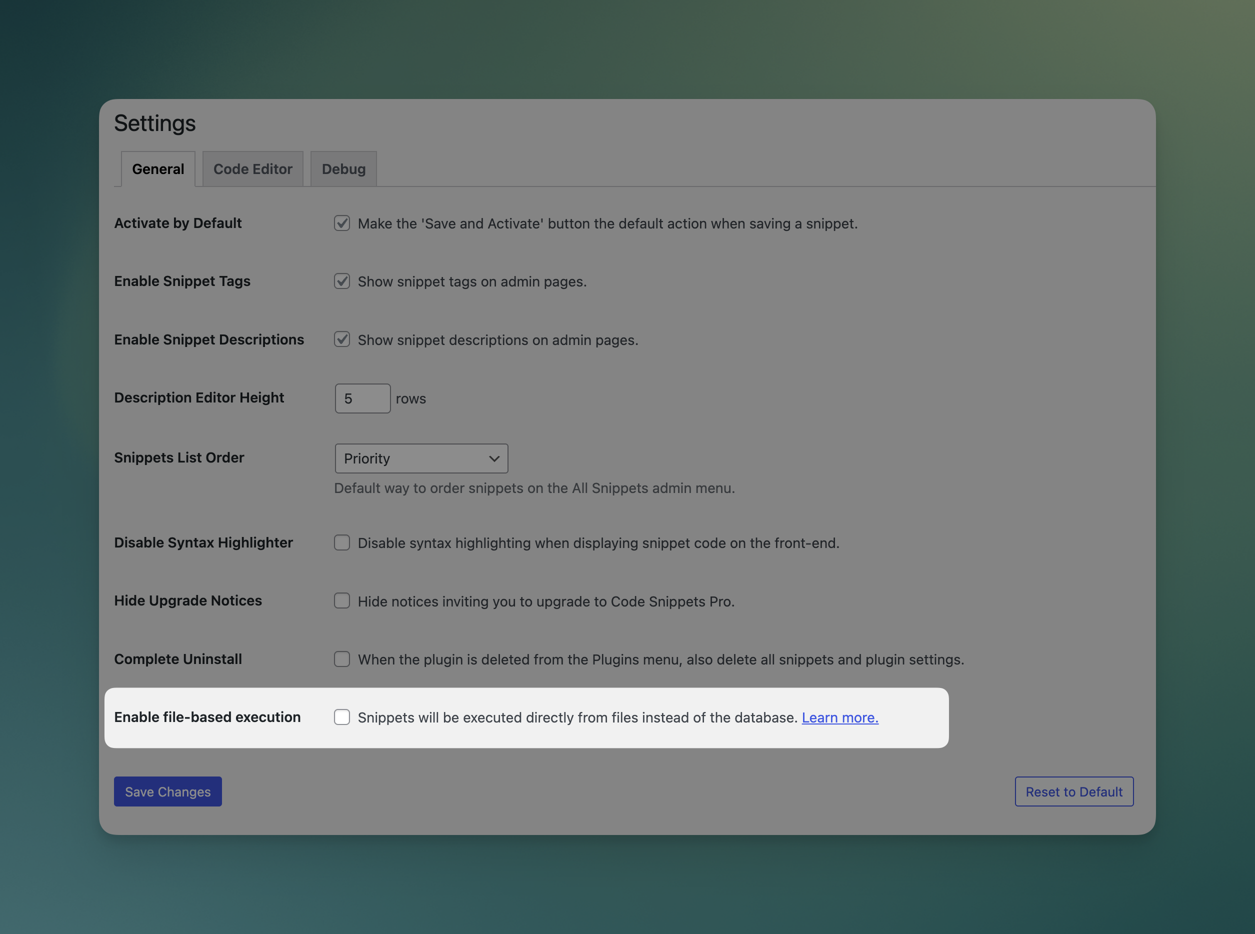The height and width of the screenshot is (934, 1255).
Task: Follow the Learn more link
Action: (x=839, y=717)
